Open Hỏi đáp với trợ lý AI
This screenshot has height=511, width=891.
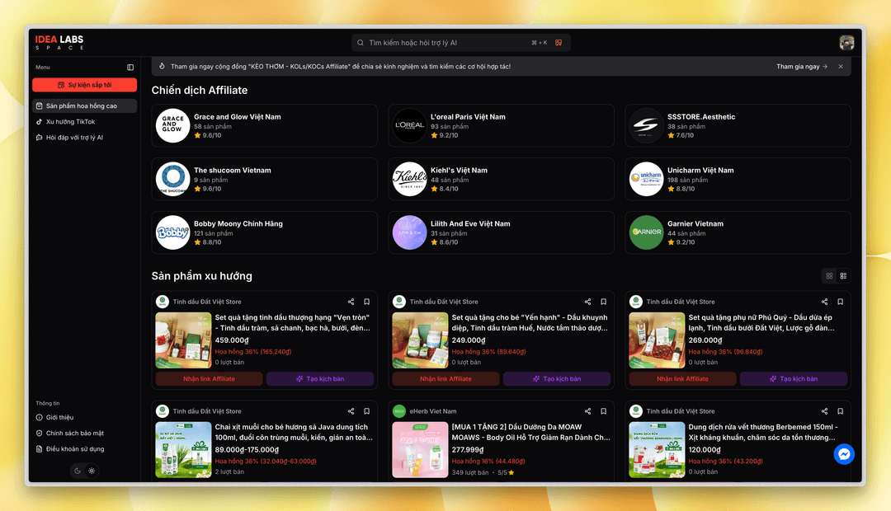pos(85,138)
